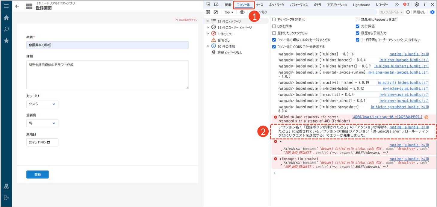Uncheck the 先行評価 checkbox
Screen dimensions: 437x207
click(358, 26)
